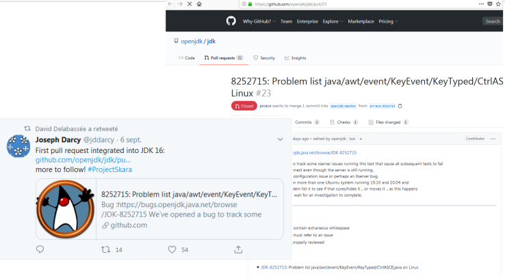Click the github.com card domain label
This screenshot has height=278, width=505.
tap(129, 225)
